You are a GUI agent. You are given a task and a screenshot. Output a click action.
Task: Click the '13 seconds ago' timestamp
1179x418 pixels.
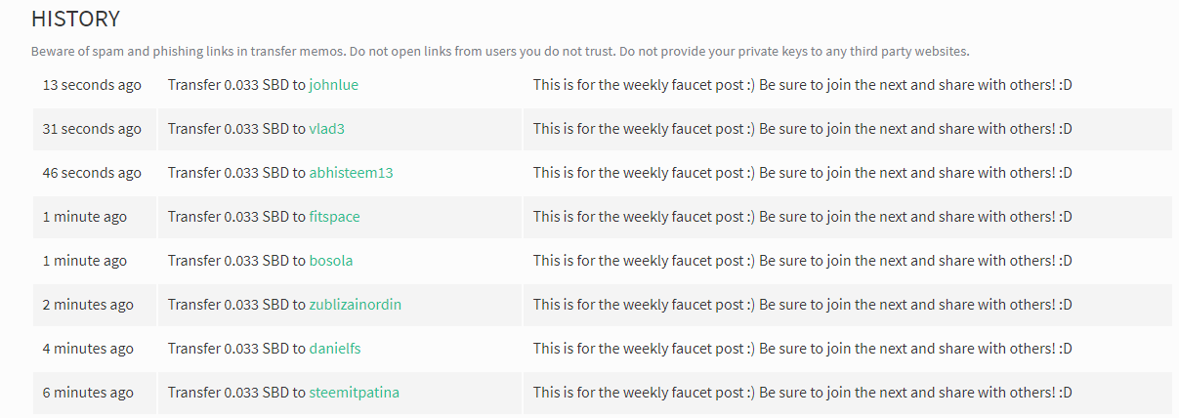92,85
